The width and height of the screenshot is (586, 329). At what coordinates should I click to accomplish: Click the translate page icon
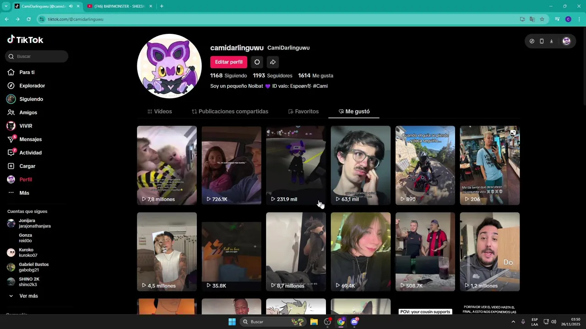pyautogui.click(x=532, y=19)
